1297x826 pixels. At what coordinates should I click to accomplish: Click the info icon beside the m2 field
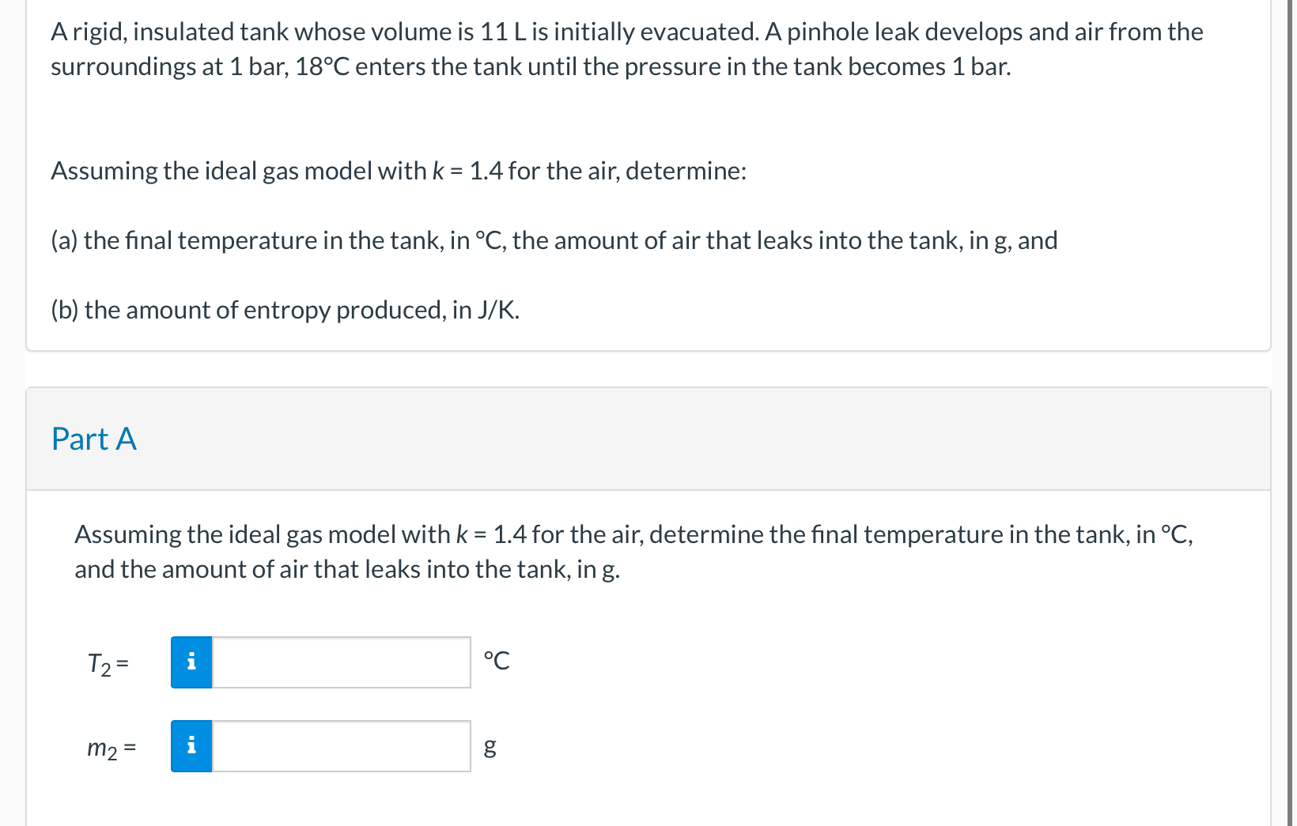click(191, 745)
